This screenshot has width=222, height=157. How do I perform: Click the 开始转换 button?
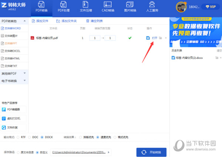coord(151,152)
